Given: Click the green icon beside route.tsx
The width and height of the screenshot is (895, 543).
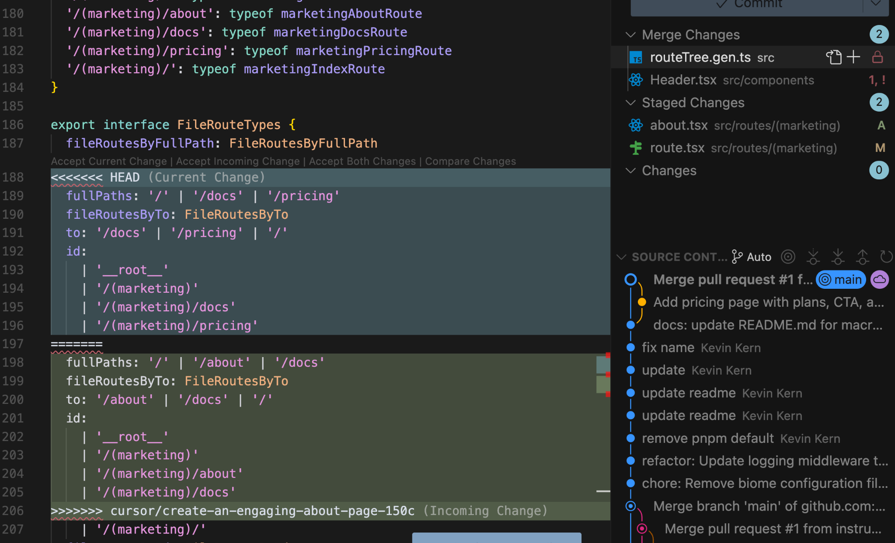Looking at the screenshot, I should 636,148.
